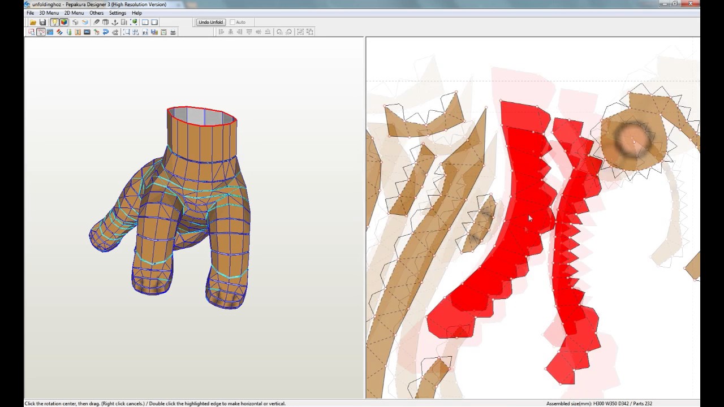This screenshot has height=407, width=724.
Task: Click the rotate 90 counterclockwise icon
Action: (x=279, y=32)
